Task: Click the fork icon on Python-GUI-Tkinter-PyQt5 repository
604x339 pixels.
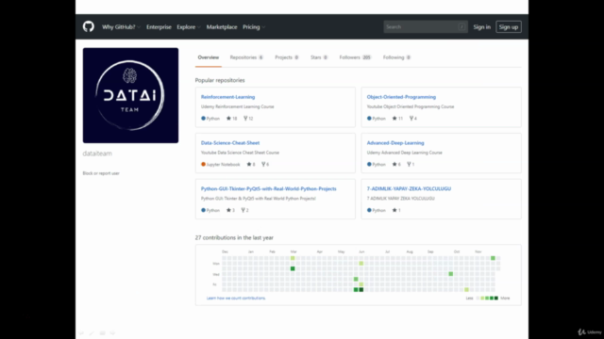Action: [x=243, y=210]
